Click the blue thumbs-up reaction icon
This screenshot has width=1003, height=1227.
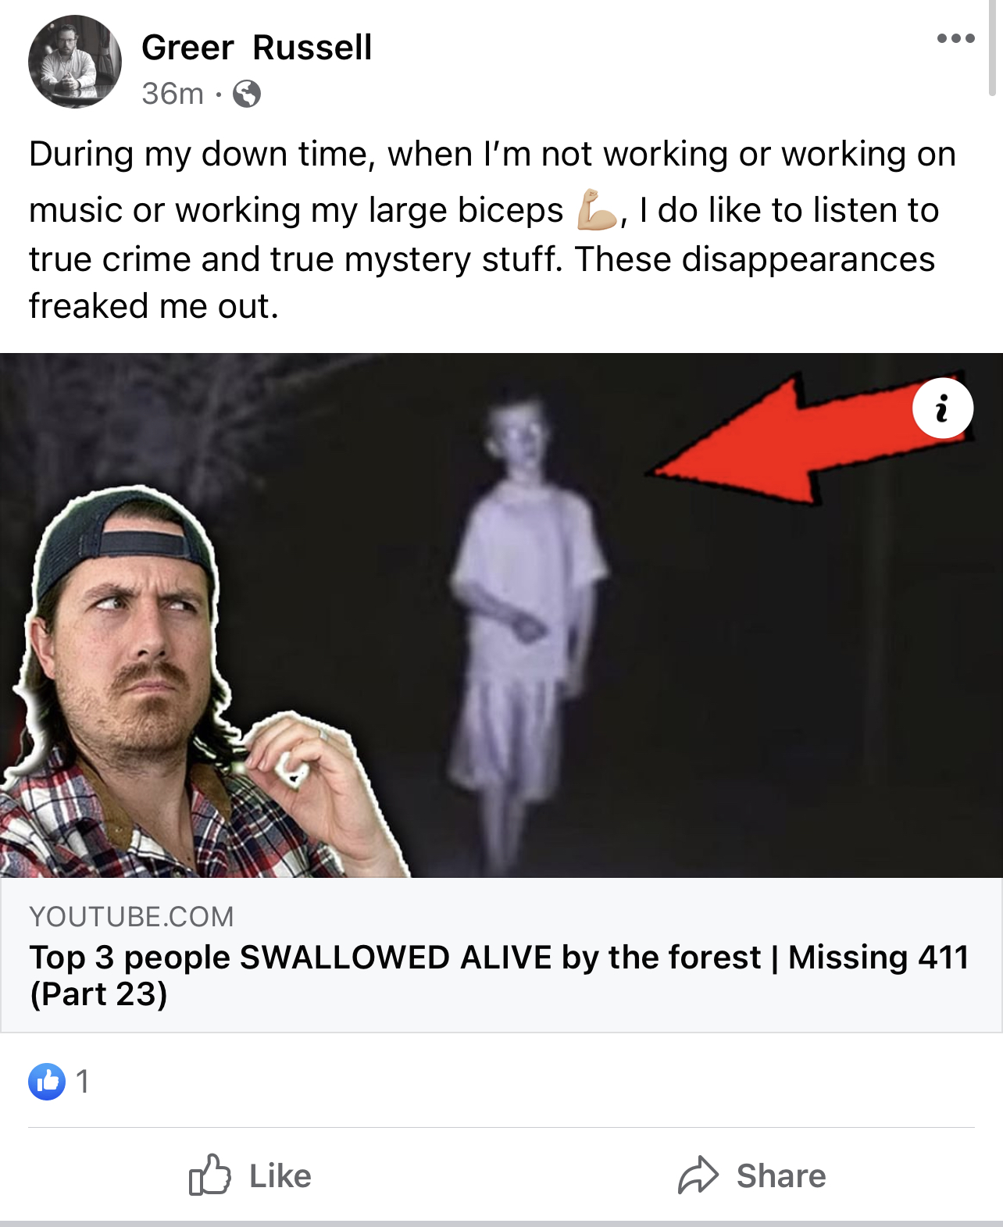47,1082
